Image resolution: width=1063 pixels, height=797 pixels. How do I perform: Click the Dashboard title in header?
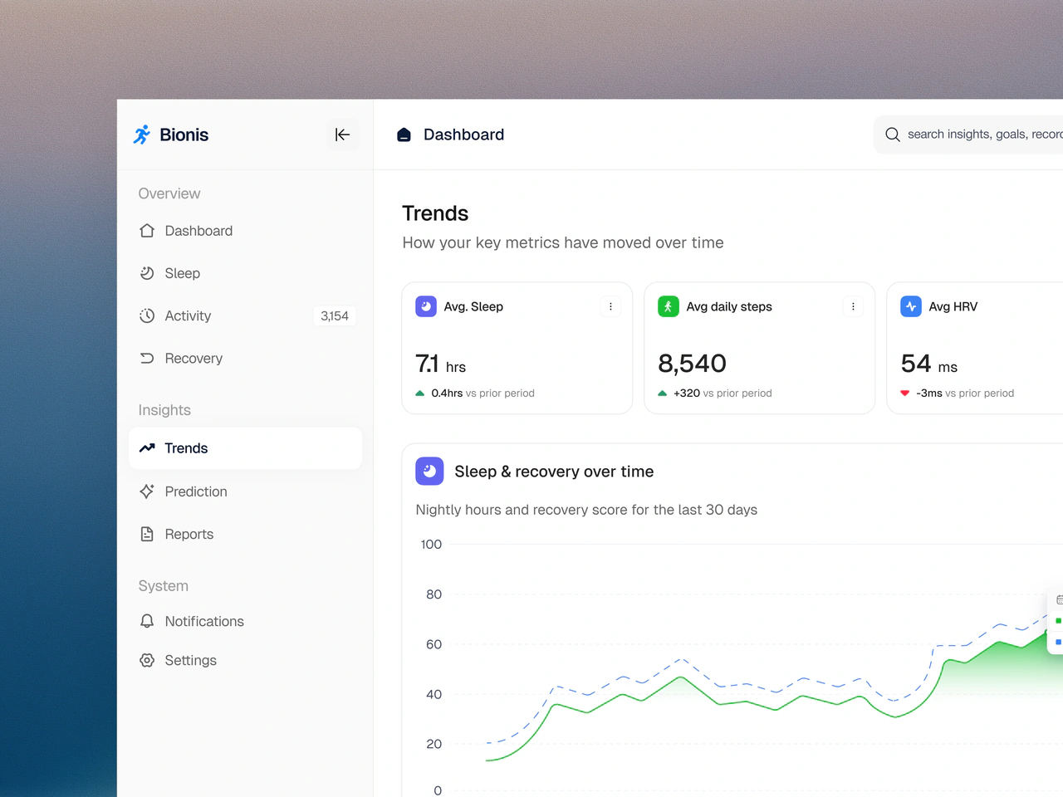(x=463, y=134)
